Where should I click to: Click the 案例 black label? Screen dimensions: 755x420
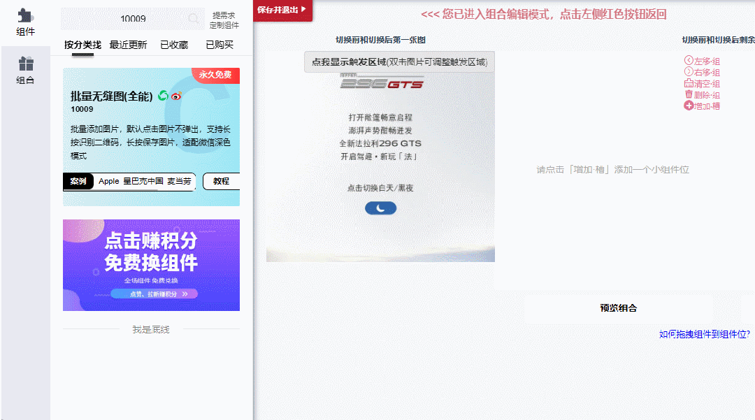coord(78,182)
